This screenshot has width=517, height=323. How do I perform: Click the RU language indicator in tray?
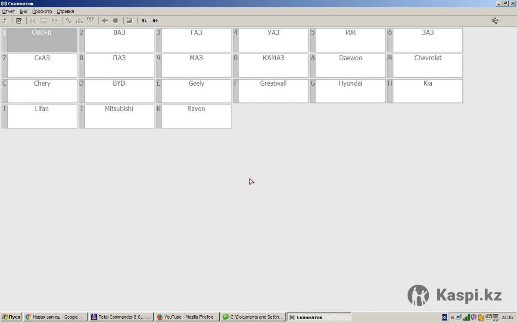click(445, 317)
